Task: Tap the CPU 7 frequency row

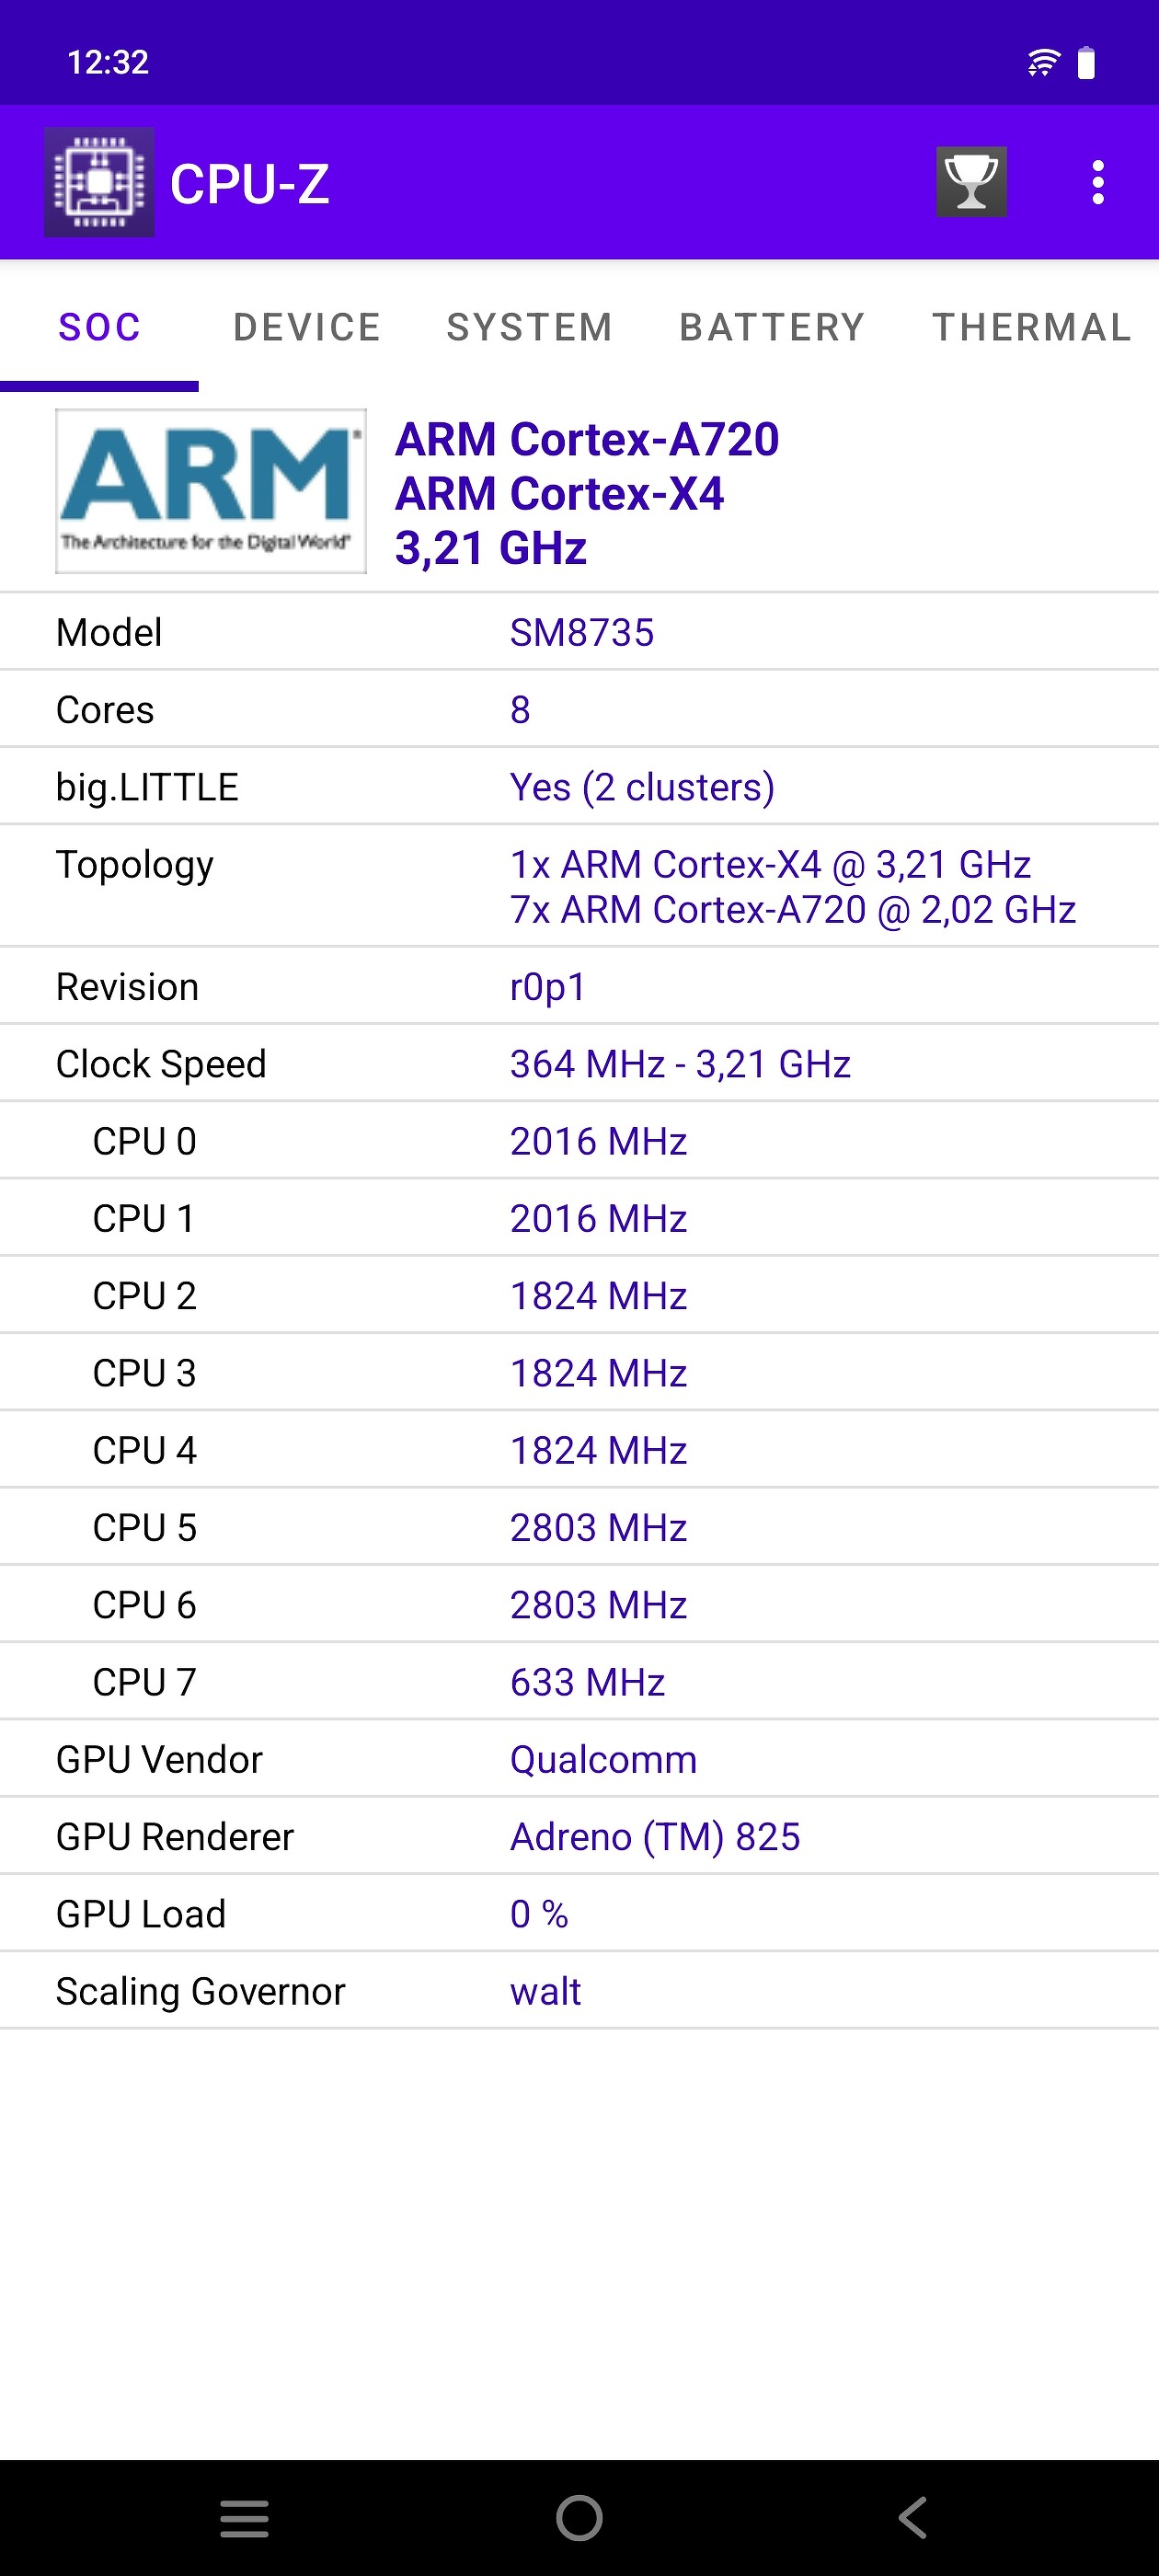Action: pyautogui.click(x=579, y=1682)
